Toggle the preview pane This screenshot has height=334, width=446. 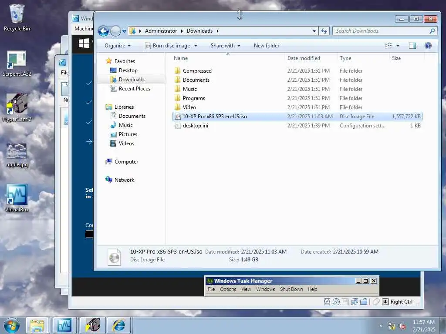(x=412, y=46)
